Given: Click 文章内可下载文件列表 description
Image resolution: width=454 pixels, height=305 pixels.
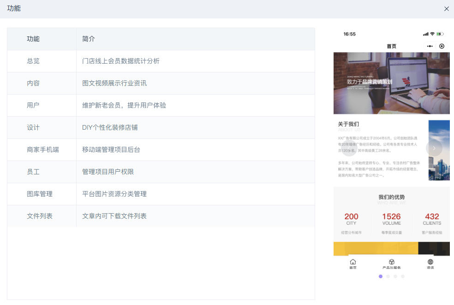Looking at the screenshot, I should point(114,216).
